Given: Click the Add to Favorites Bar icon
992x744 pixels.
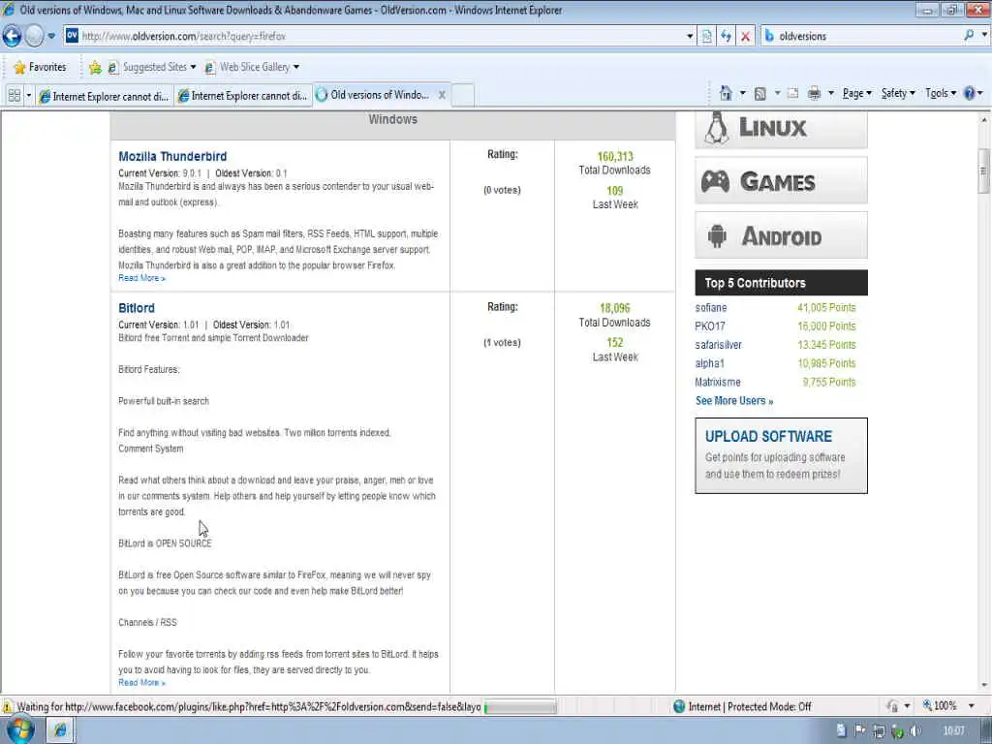Looking at the screenshot, I should pos(95,67).
